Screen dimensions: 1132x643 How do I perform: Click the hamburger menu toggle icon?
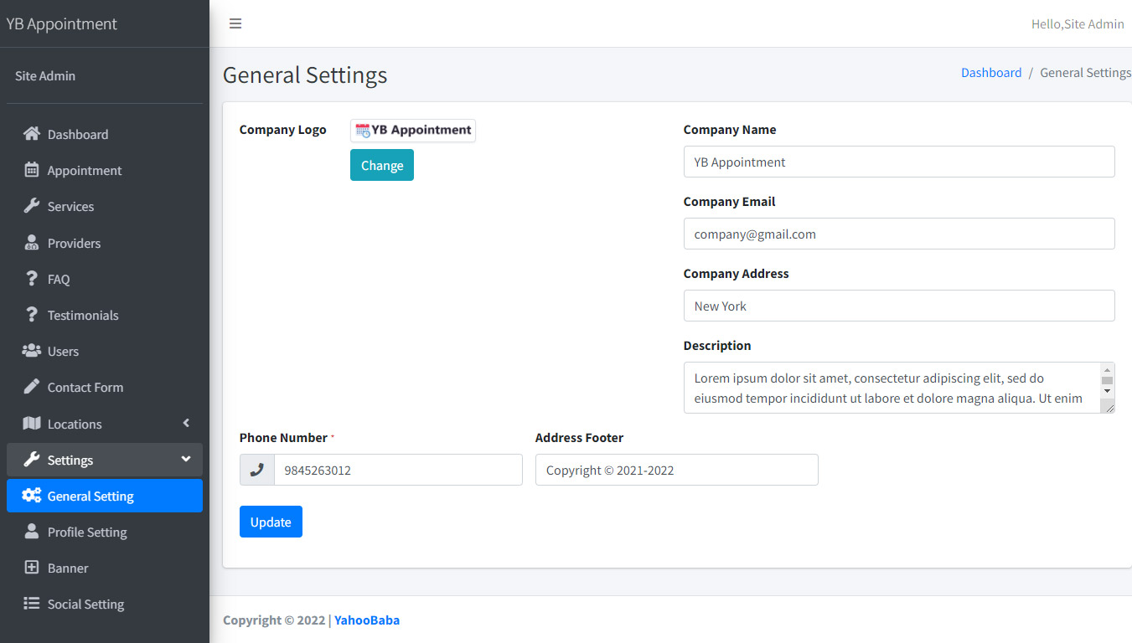click(x=235, y=23)
